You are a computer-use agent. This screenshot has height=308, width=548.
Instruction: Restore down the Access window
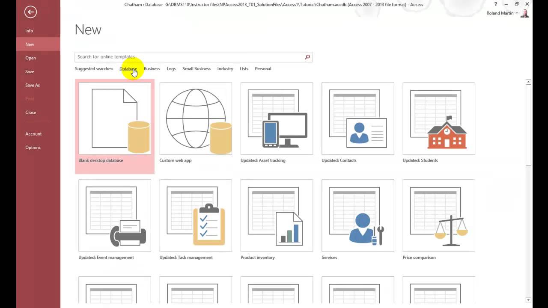point(517,4)
